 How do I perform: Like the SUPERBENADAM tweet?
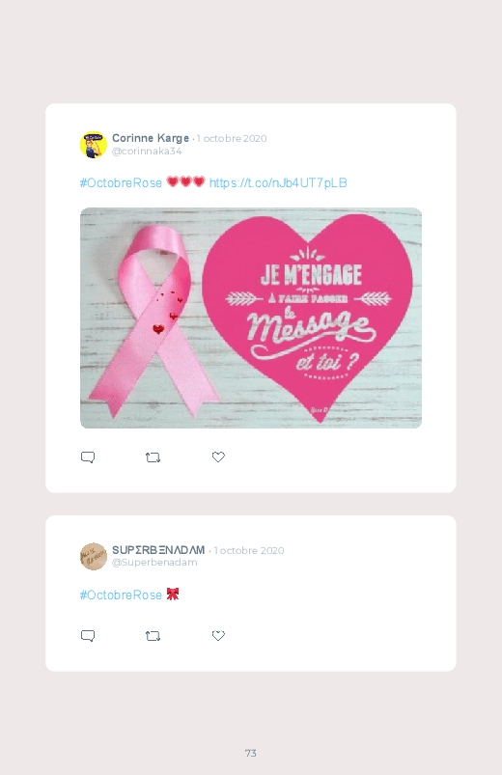(x=218, y=636)
